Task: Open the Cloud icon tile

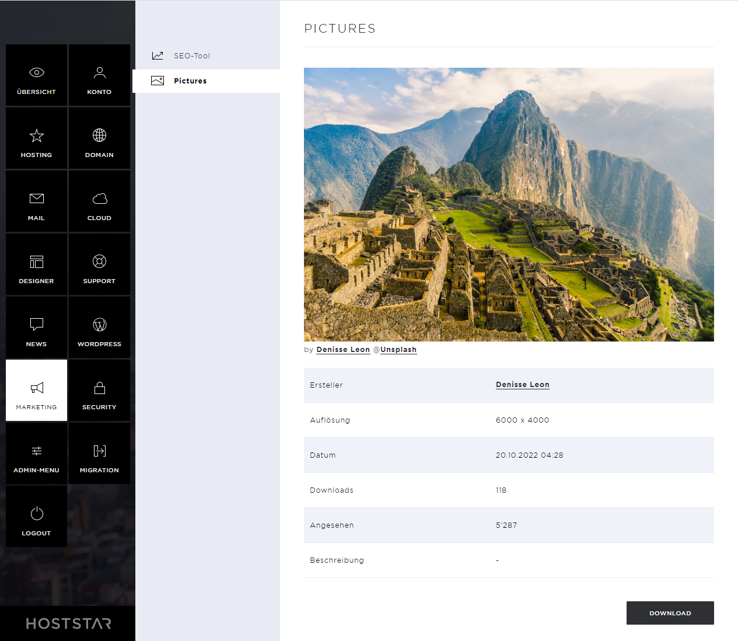Action: click(99, 201)
